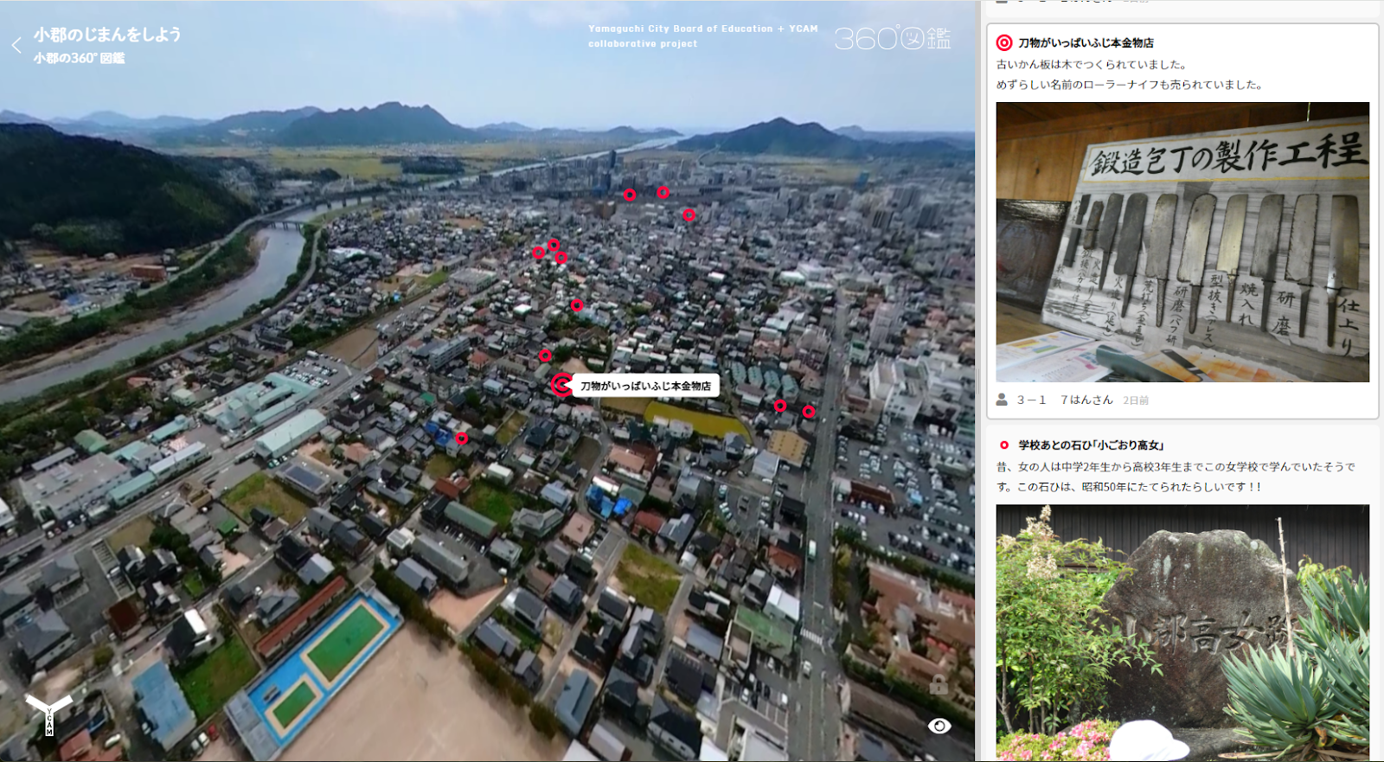Click the map label 刀物がいっぱいふじ本金物店
This screenshot has height=762, width=1384.
(x=645, y=386)
